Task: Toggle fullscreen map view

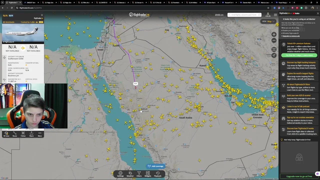Action: click(x=274, y=49)
